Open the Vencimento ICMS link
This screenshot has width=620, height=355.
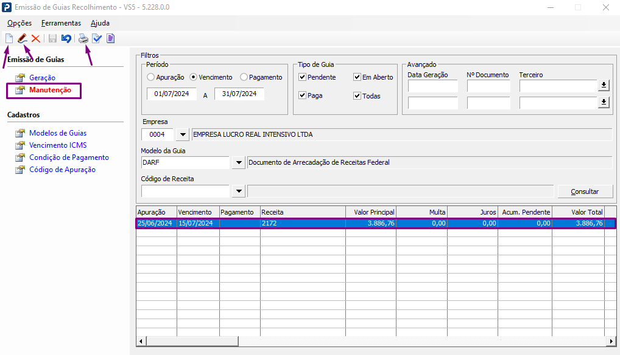(58, 145)
